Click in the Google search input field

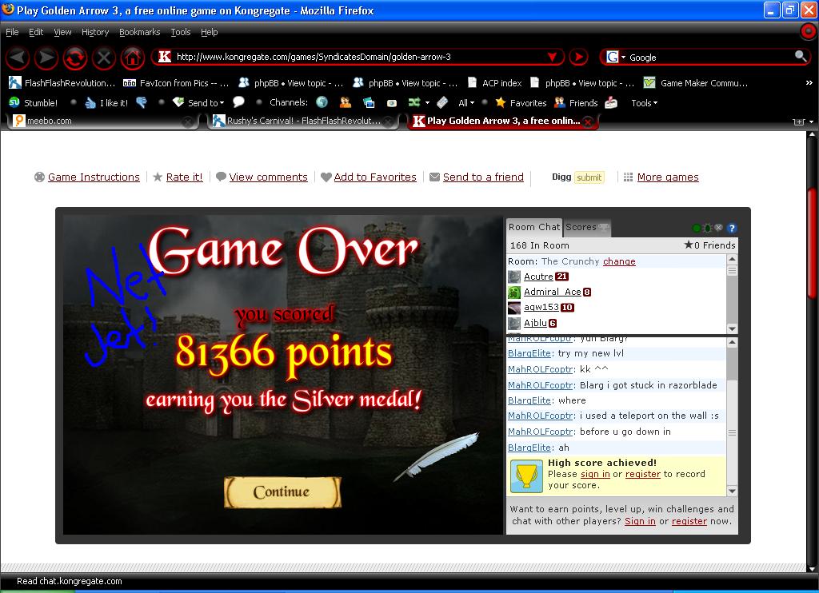(x=710, y=57)
